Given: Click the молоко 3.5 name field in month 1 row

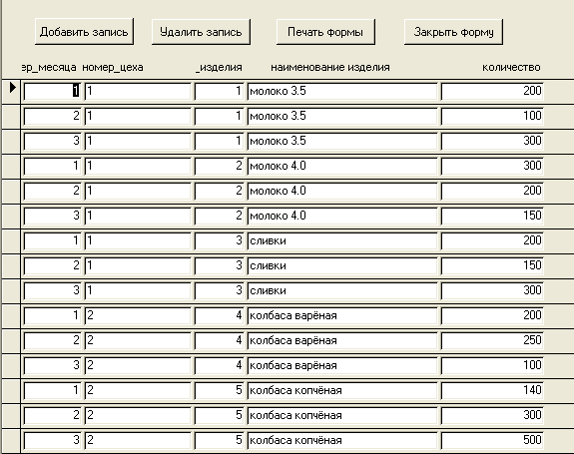Looking at the screenshot, I should (342, 91).
